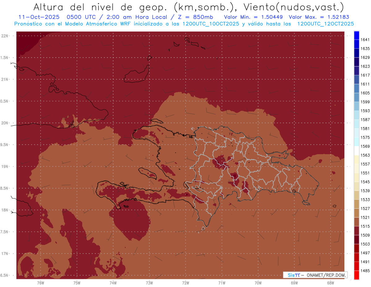Click the 73W longitude axis label
This screenshot has width=371, height=287.
[149, 283]
